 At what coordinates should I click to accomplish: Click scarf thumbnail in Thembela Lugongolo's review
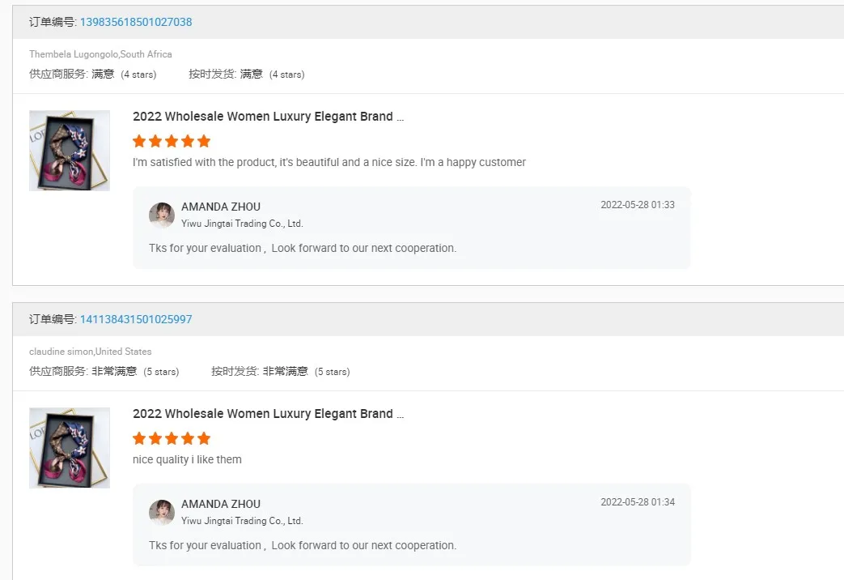[70, 151]
